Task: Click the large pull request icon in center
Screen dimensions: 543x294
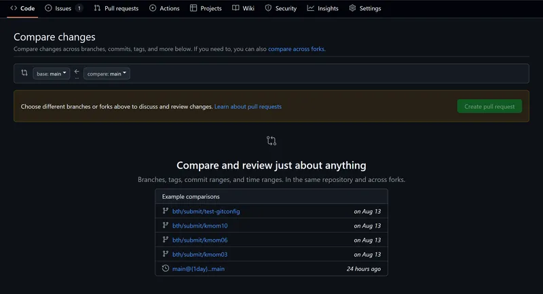Action: [271, 141]
